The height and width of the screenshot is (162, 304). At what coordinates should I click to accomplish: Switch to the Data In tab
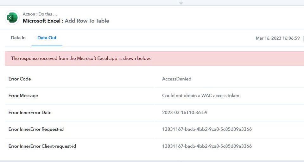18,38
